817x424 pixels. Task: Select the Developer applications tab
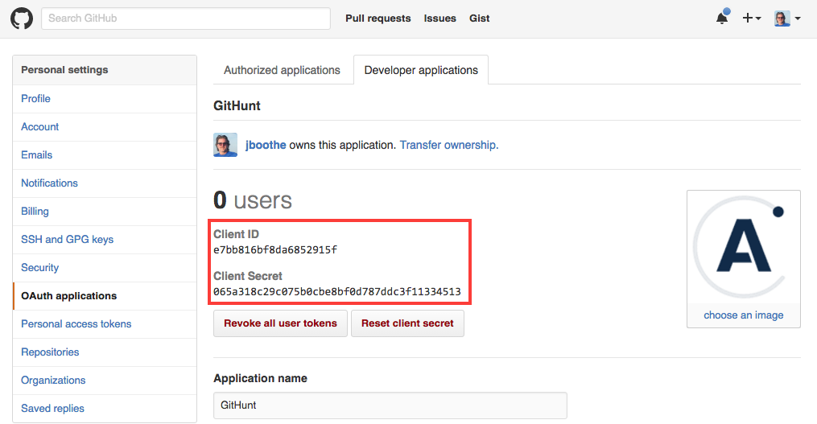pyautogui.click(x=421, y=70)
